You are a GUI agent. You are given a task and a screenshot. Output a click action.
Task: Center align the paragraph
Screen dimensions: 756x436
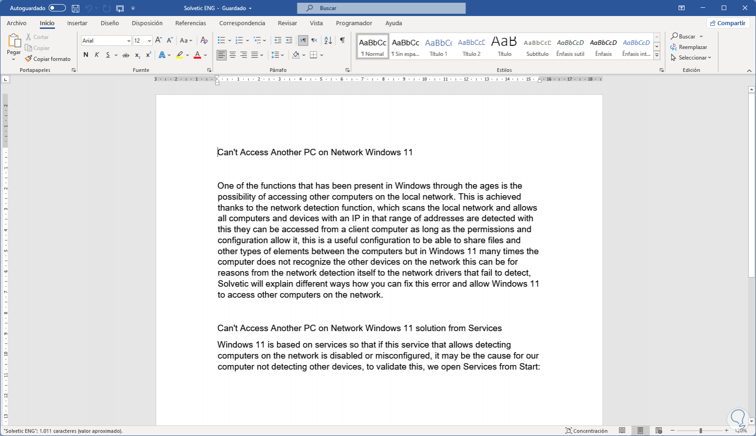click(233, 55)
